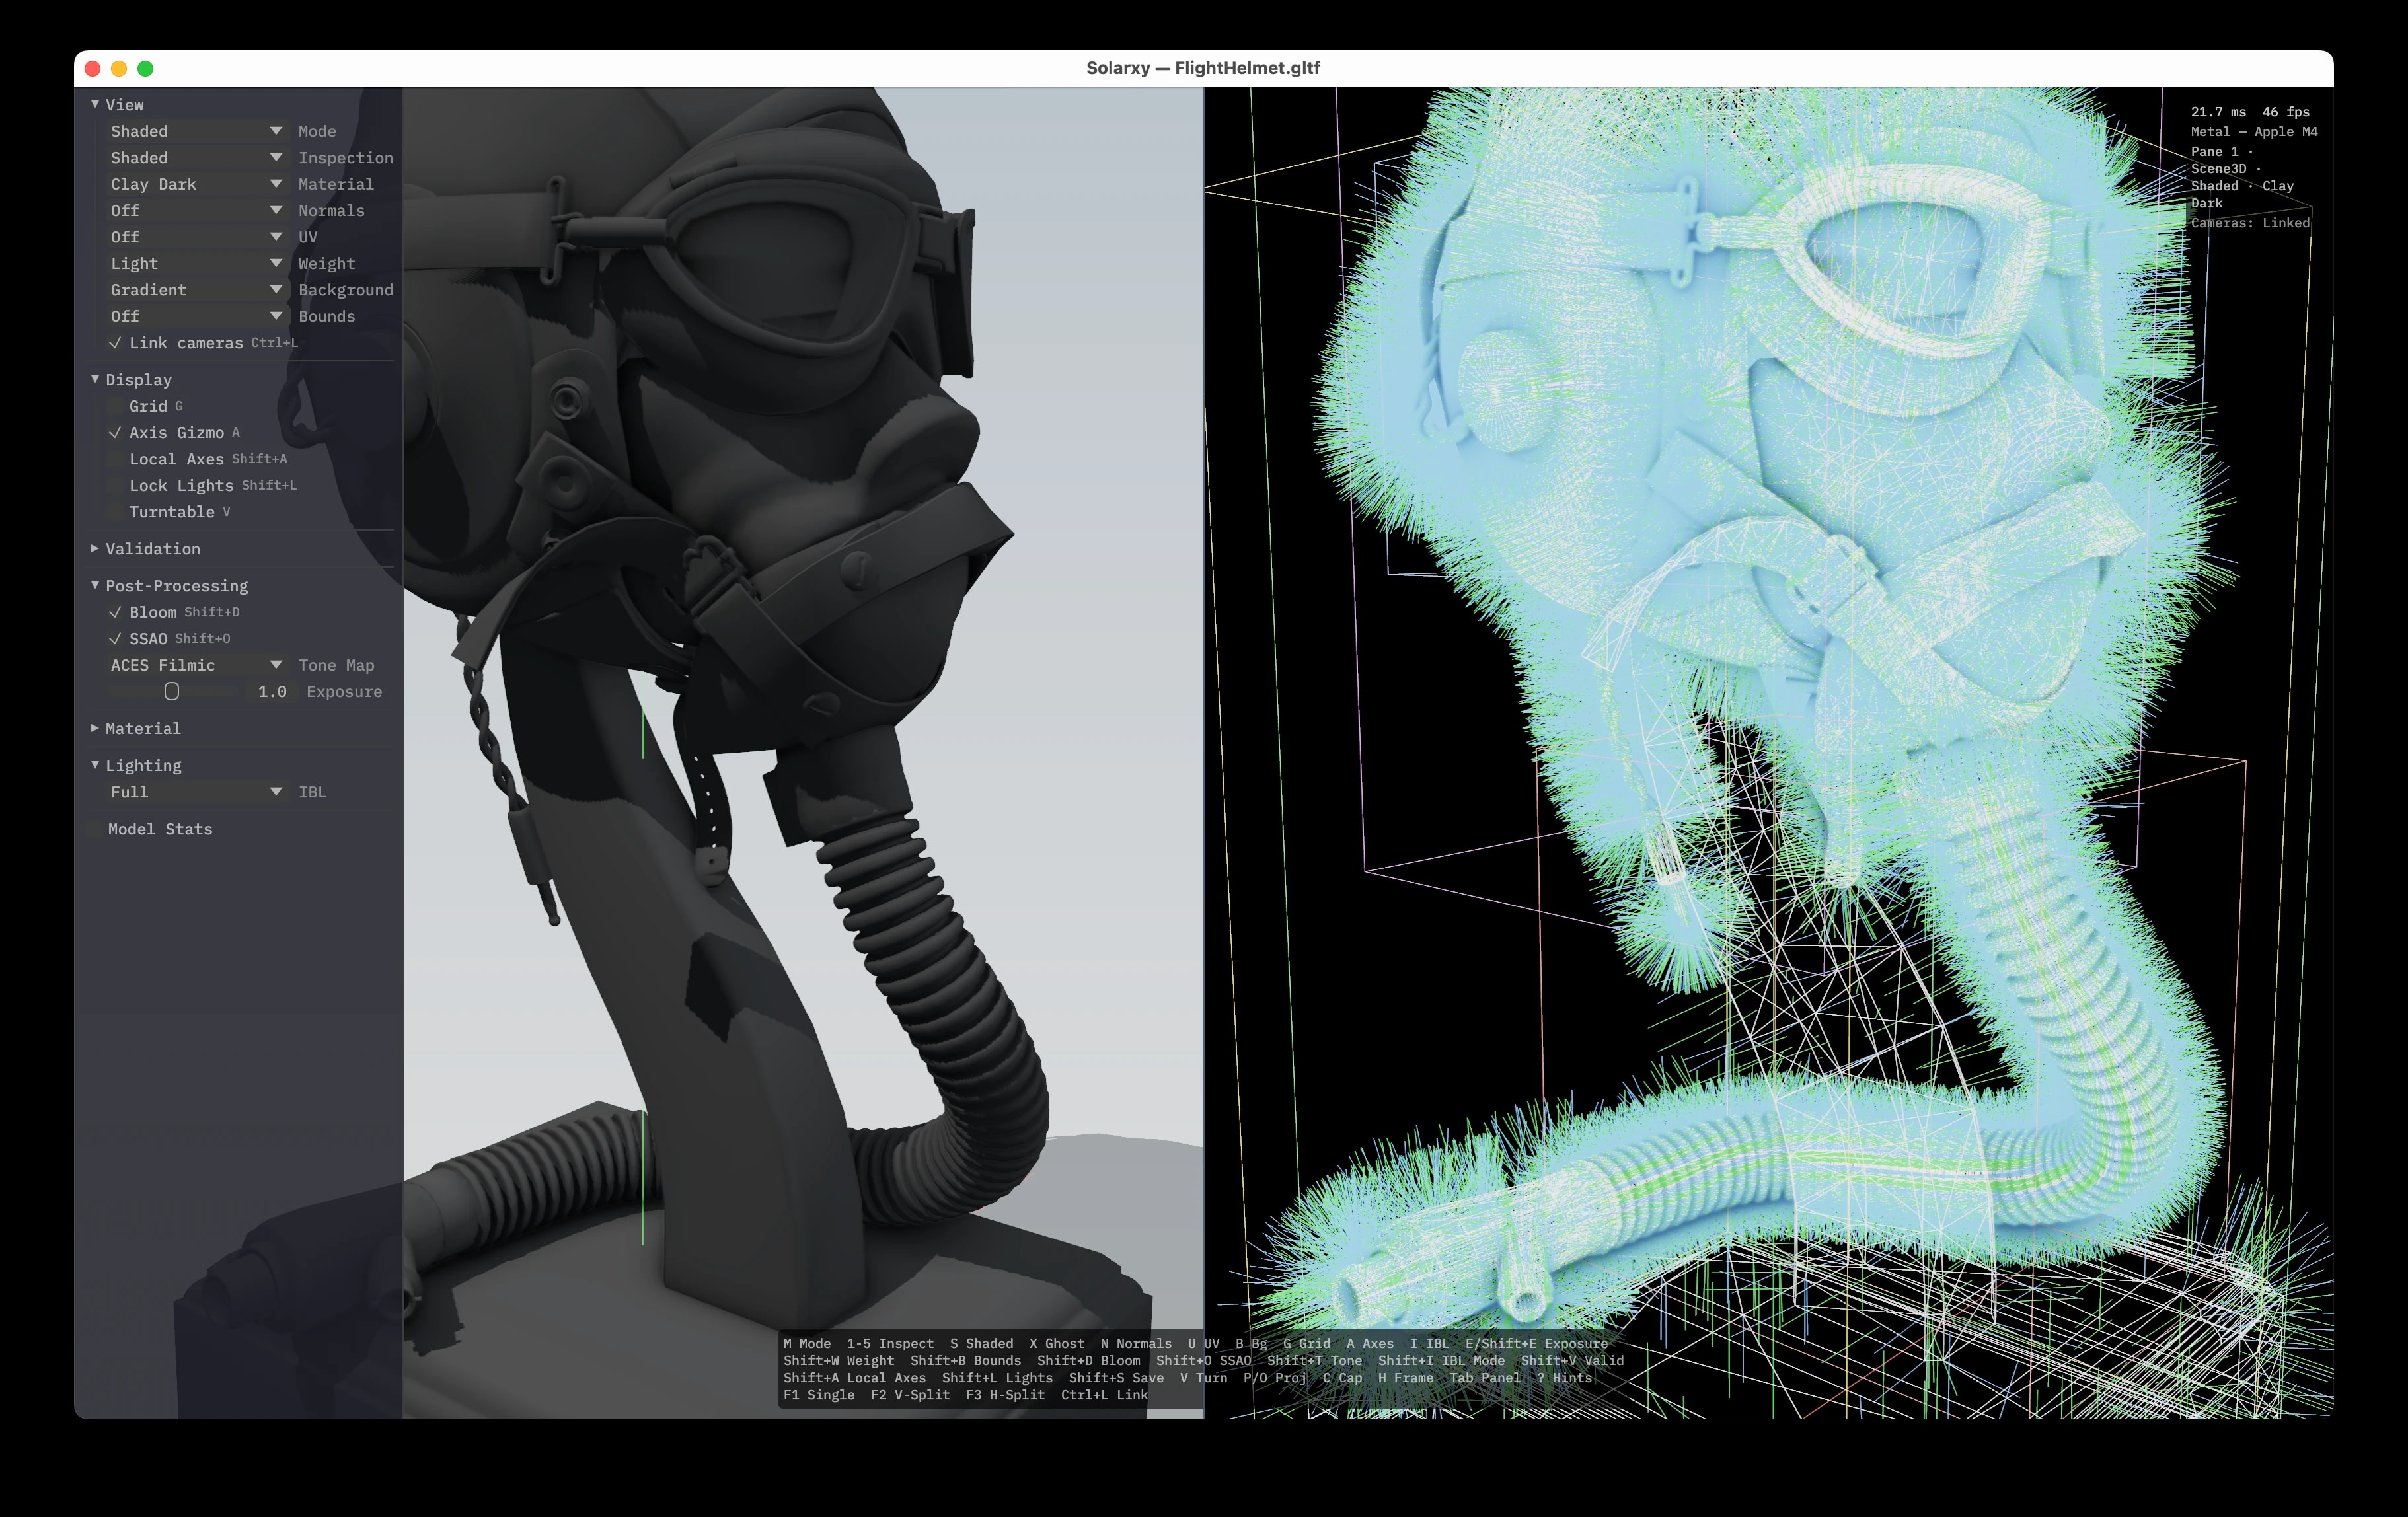Open the UV dropdown
The width and height of the screenshot is (2408, 1517).
point(197,237)
